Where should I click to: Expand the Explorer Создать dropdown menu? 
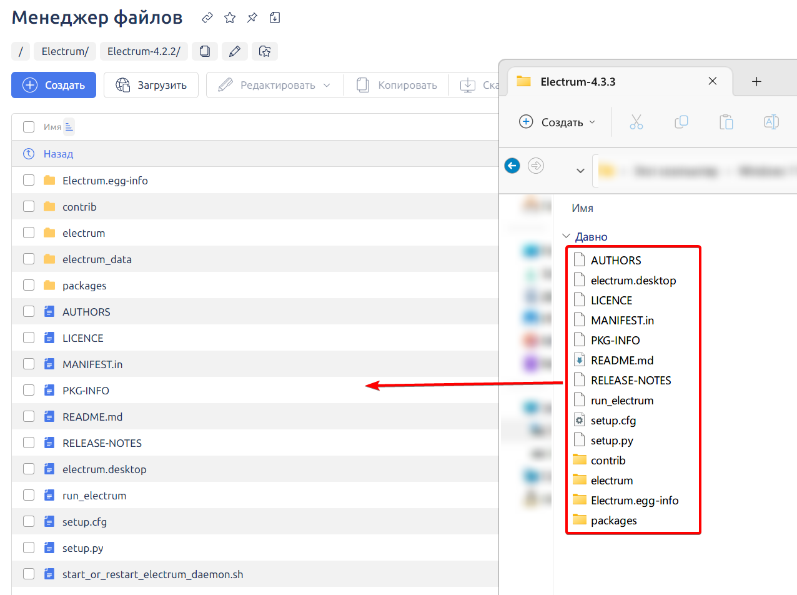557,122
